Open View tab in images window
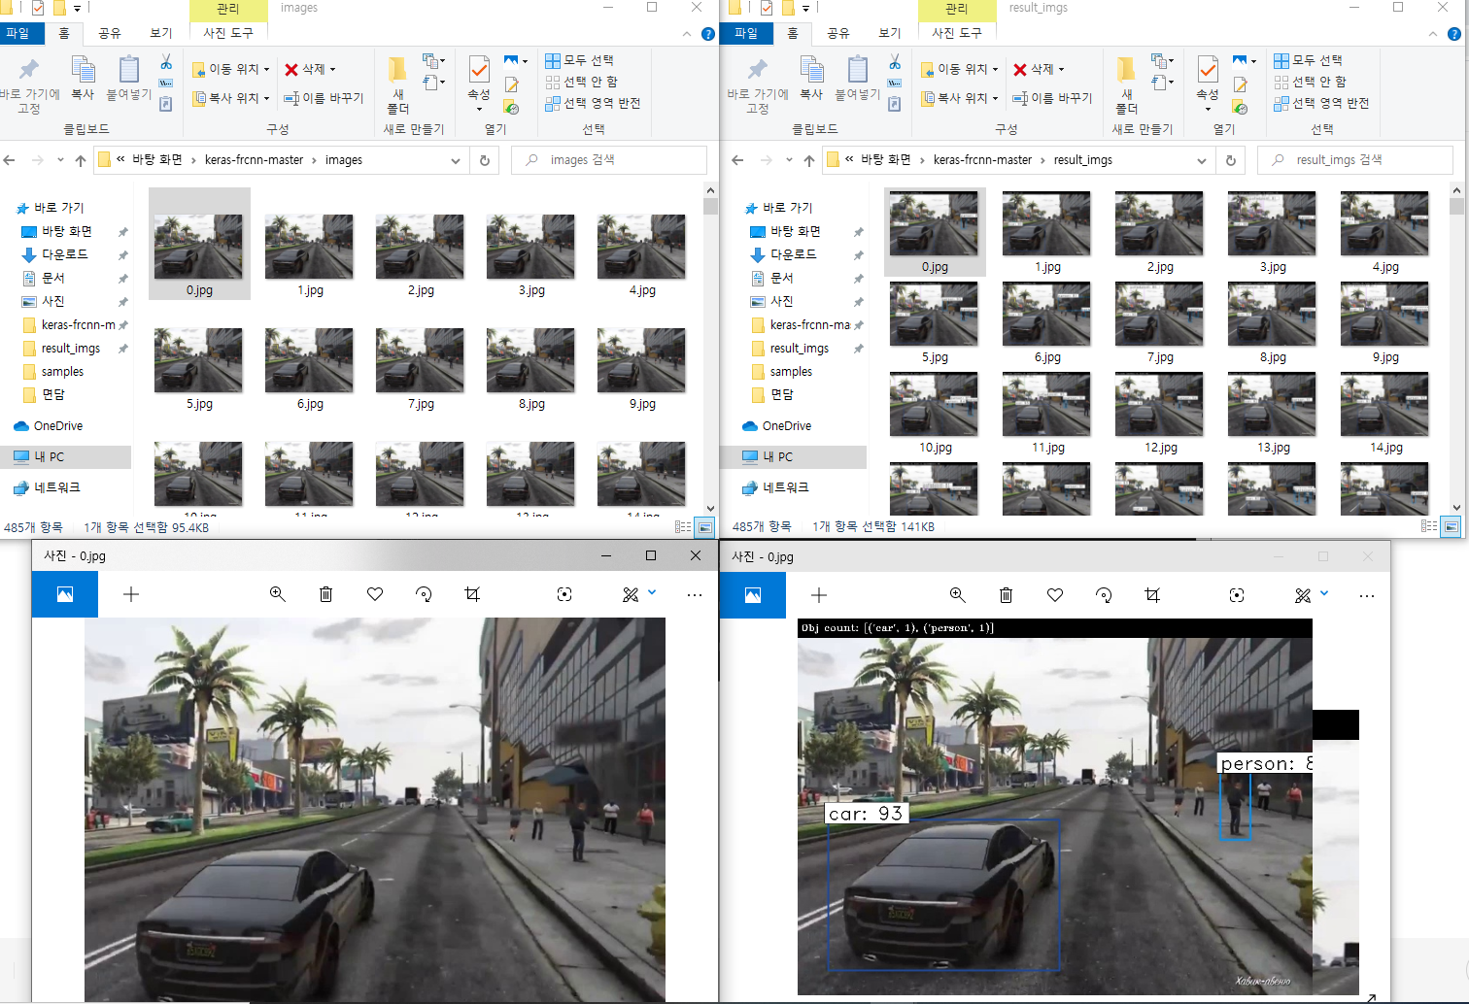The width and height of the screenshot is (1469, 1004). coord(161,33)
